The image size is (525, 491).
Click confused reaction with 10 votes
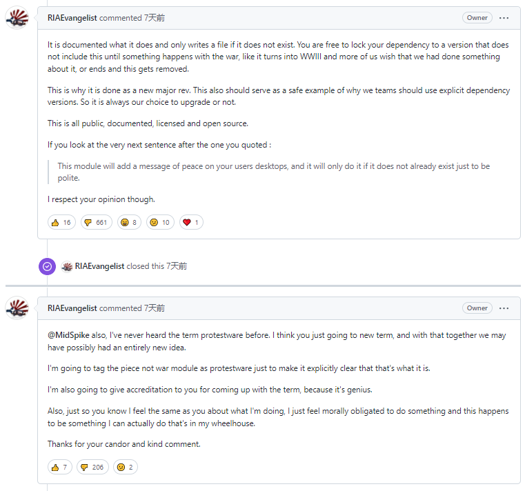(x=160, y=222)
